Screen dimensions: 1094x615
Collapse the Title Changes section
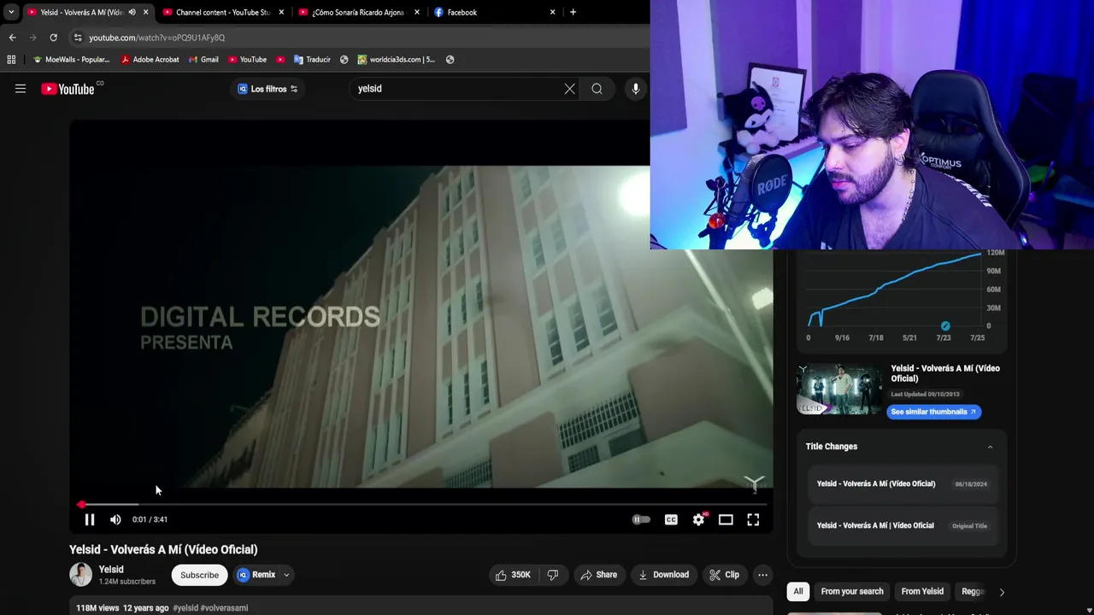[x=990, y=447]
